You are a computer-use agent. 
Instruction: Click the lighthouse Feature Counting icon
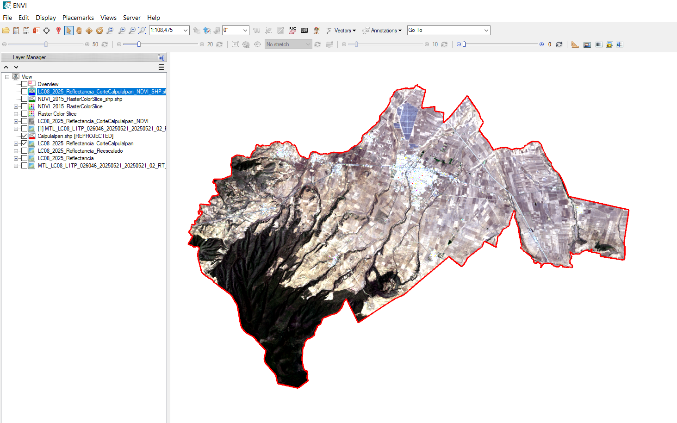click(x=317, y=31)
